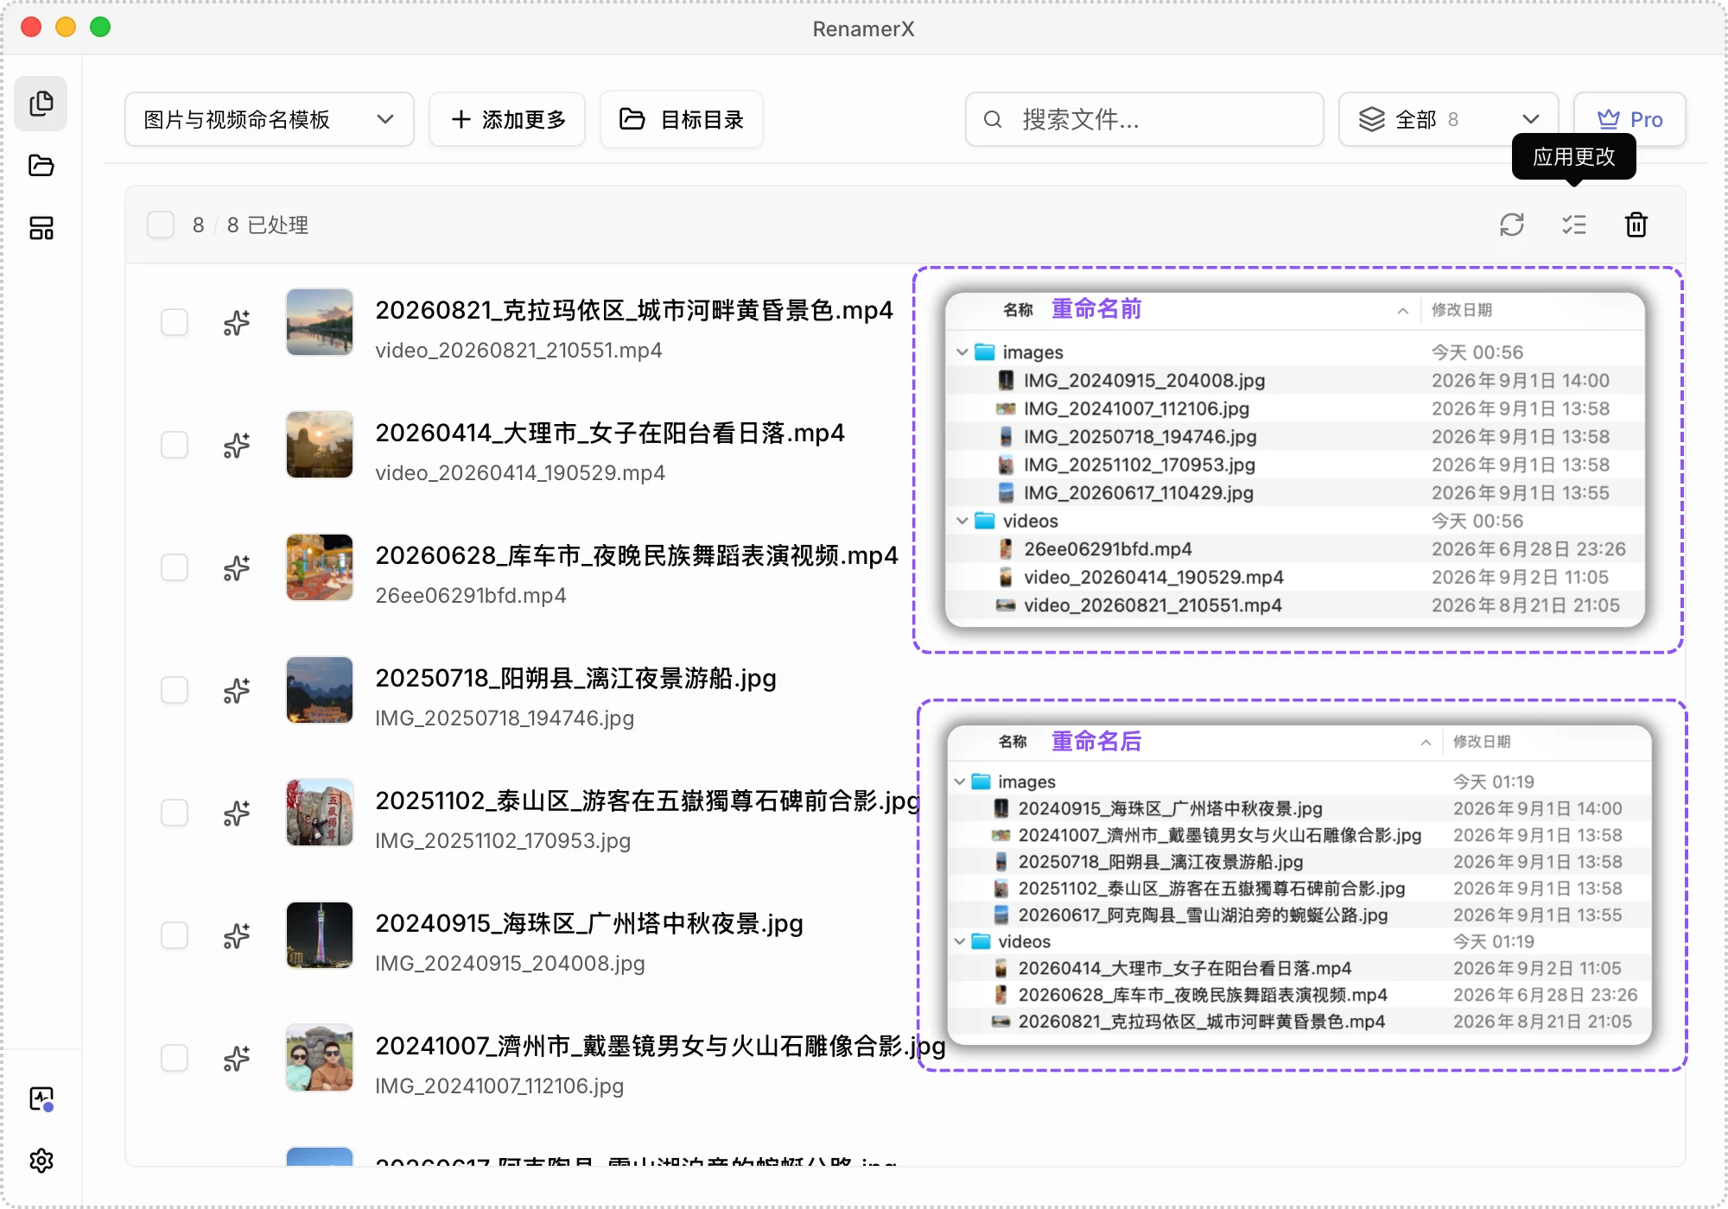Click the Pro crown button
The width and height of the screenshot is (1728, 1209).
coord(1630,119)
